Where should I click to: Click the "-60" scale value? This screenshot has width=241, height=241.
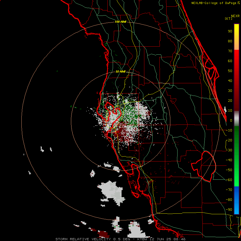(229, 180)
